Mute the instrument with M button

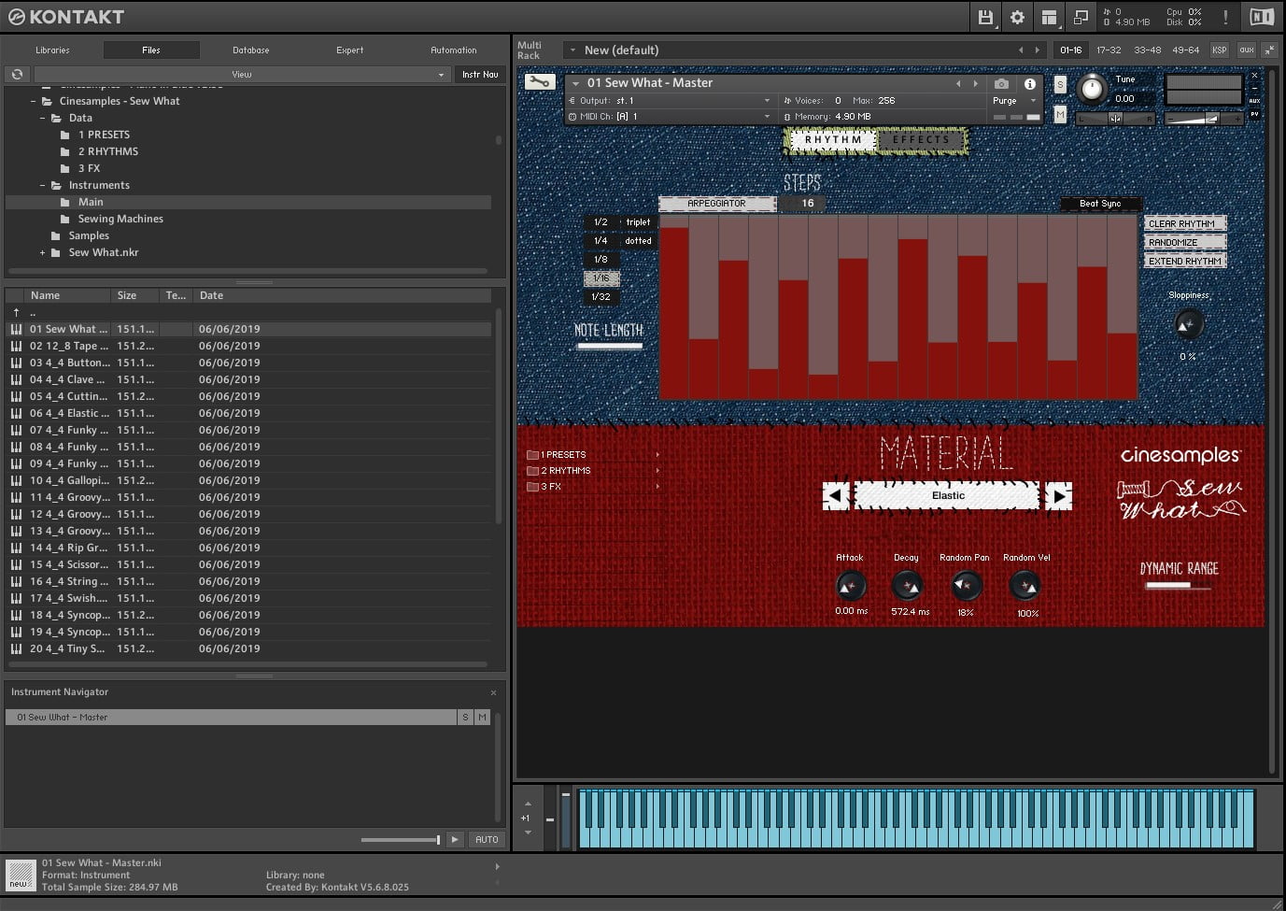pos(1060,114)
